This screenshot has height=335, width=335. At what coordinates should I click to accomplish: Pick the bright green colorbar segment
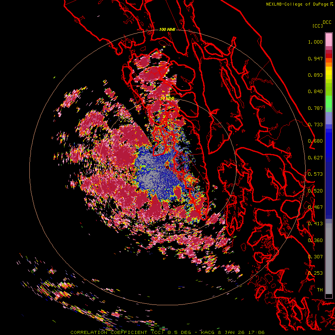coord(329,102)
